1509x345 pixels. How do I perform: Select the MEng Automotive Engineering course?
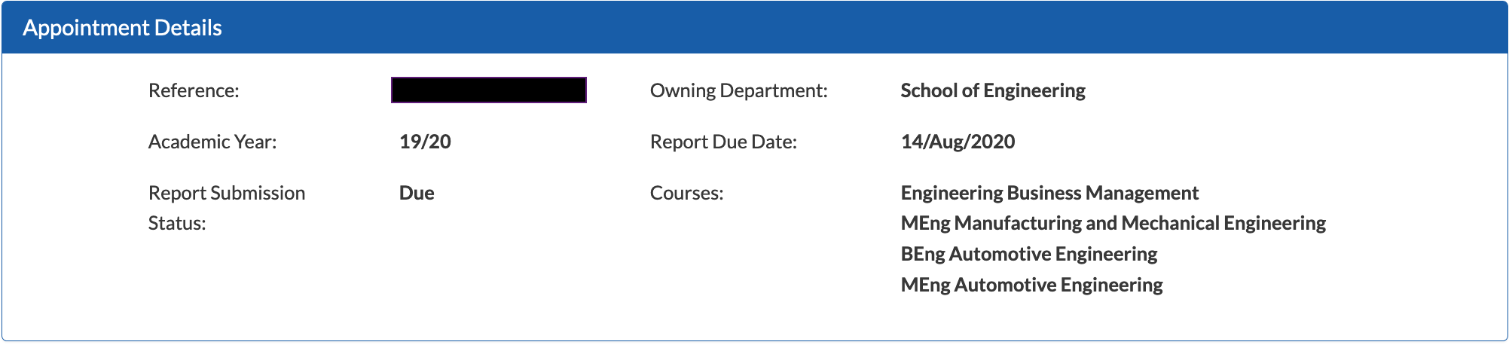click(x=1031, y=285)
